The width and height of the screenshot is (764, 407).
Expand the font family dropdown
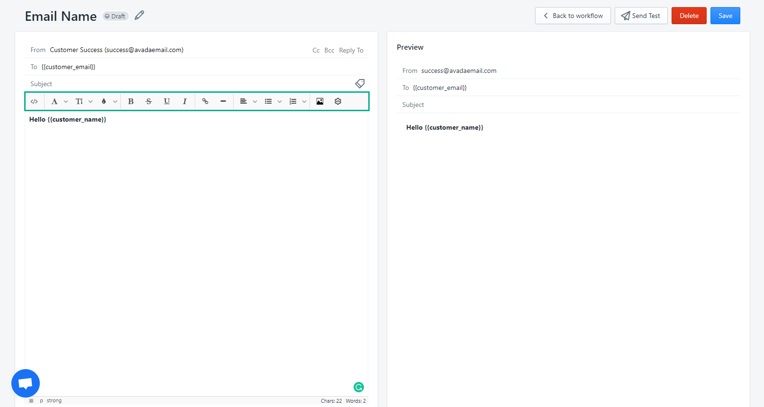[59, 101]
